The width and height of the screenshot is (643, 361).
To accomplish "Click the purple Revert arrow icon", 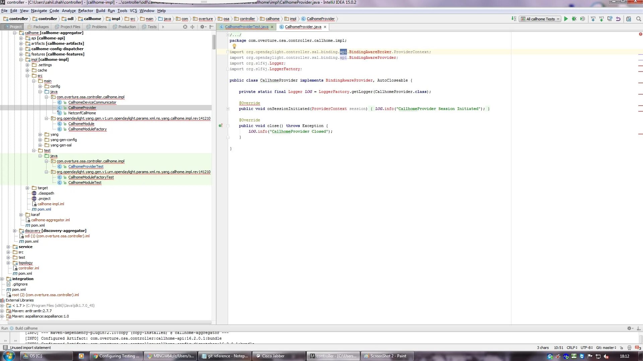I will click(x=618, y=19).
